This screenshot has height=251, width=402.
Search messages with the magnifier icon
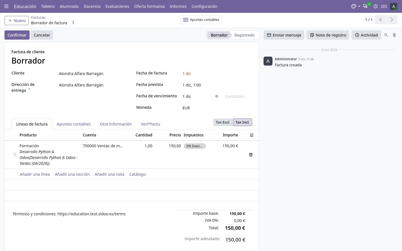(386, 35)
